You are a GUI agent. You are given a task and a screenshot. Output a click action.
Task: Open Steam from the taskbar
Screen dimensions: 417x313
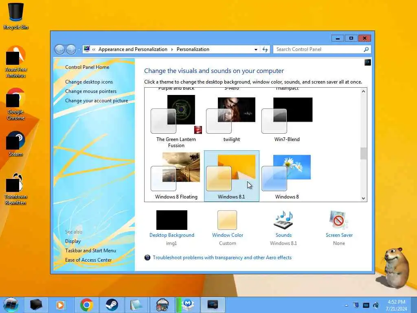point(112,305)
